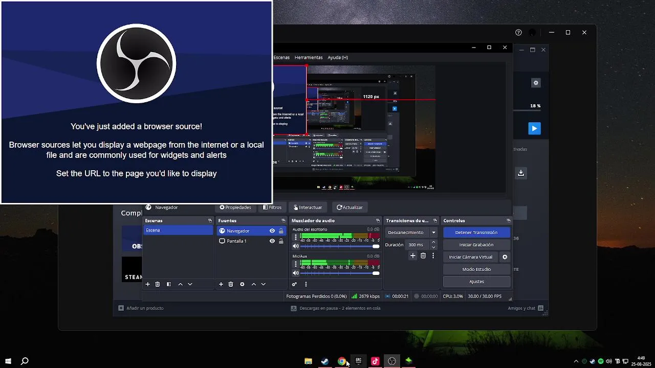
Task: Click Añadir un producto in Steam
Action: tap(141, 308)
